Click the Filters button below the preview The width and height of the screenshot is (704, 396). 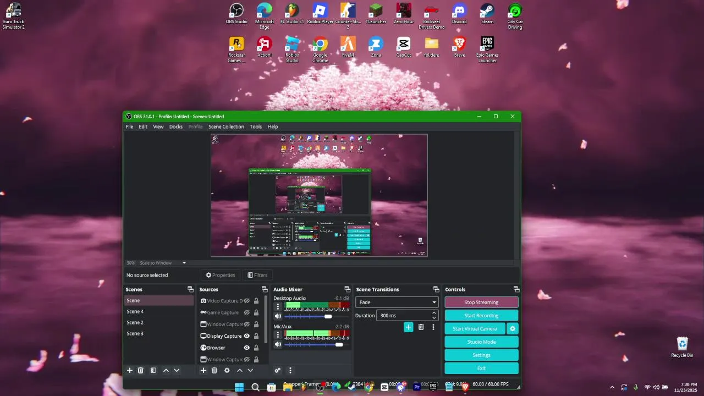pos(257,275)
